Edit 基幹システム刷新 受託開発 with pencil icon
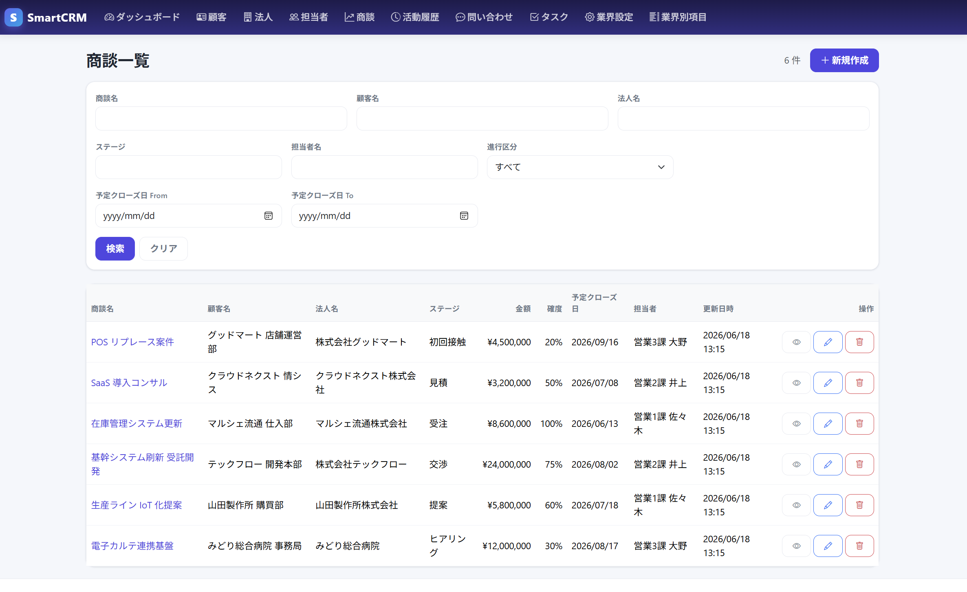 click(x=828, y=464)
